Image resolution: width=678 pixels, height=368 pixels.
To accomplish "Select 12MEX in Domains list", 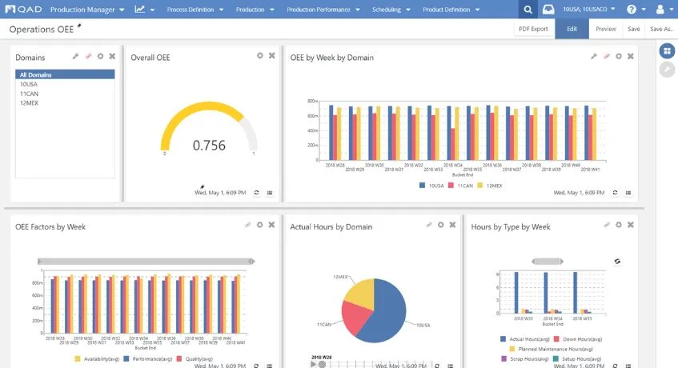I will [x=65, y=103].
